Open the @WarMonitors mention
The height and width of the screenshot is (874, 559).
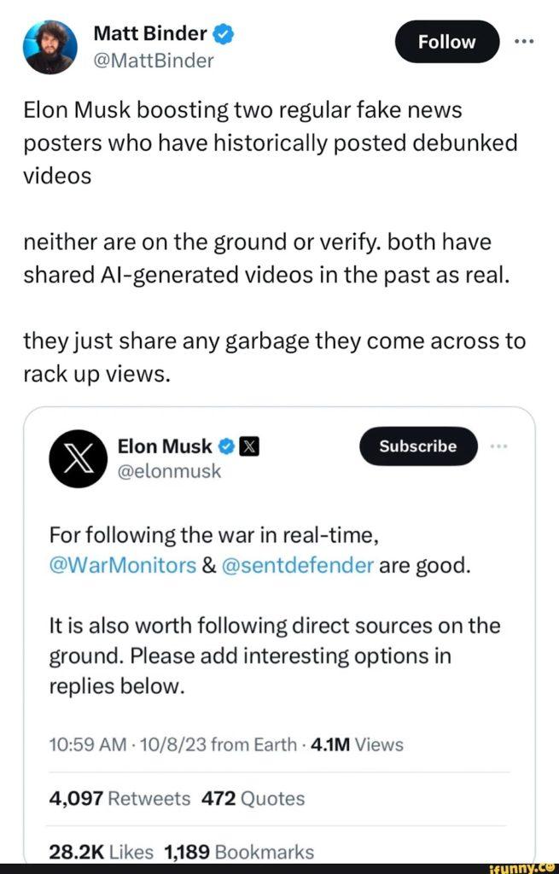pyautogui.click(x=123, y=566)
